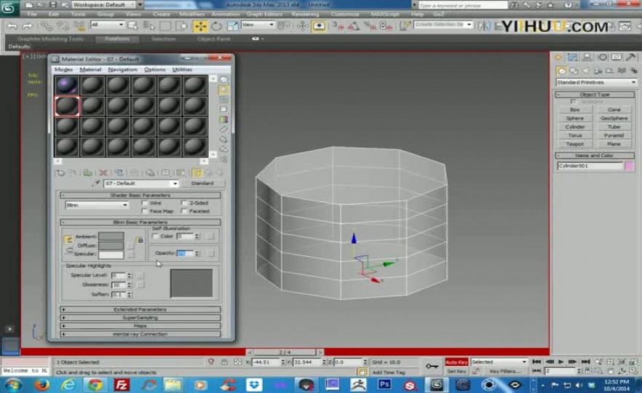The width and height of the screenshot is (642, 393).
Task: Open the Workspace: Default dropdown
Action: click(108, 4)
